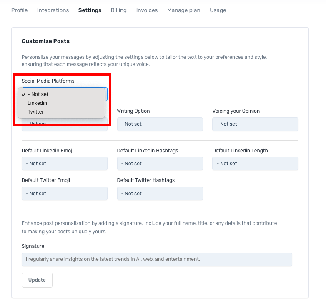326x303 pixels.
Task: Open the Invoices tab
Action: (147, 10)
